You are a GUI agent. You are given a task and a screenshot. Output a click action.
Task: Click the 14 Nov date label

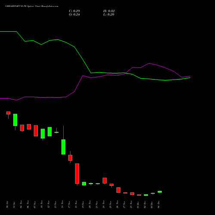[62, 205]
